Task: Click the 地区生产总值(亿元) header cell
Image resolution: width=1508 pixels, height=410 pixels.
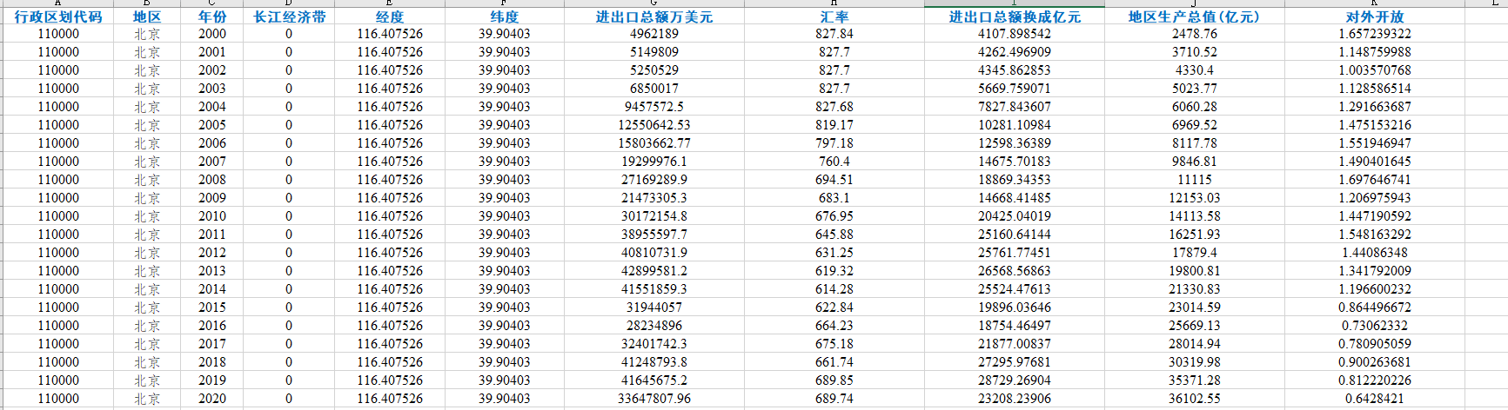Action: (1195, 17)
